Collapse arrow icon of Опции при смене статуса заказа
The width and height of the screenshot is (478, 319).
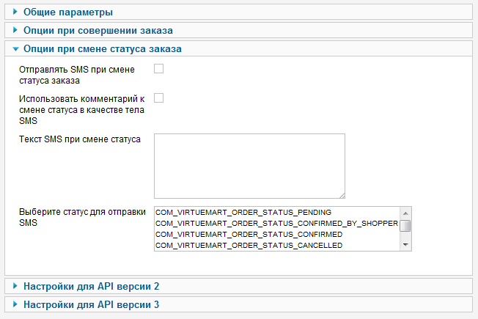tap(15, 48)
